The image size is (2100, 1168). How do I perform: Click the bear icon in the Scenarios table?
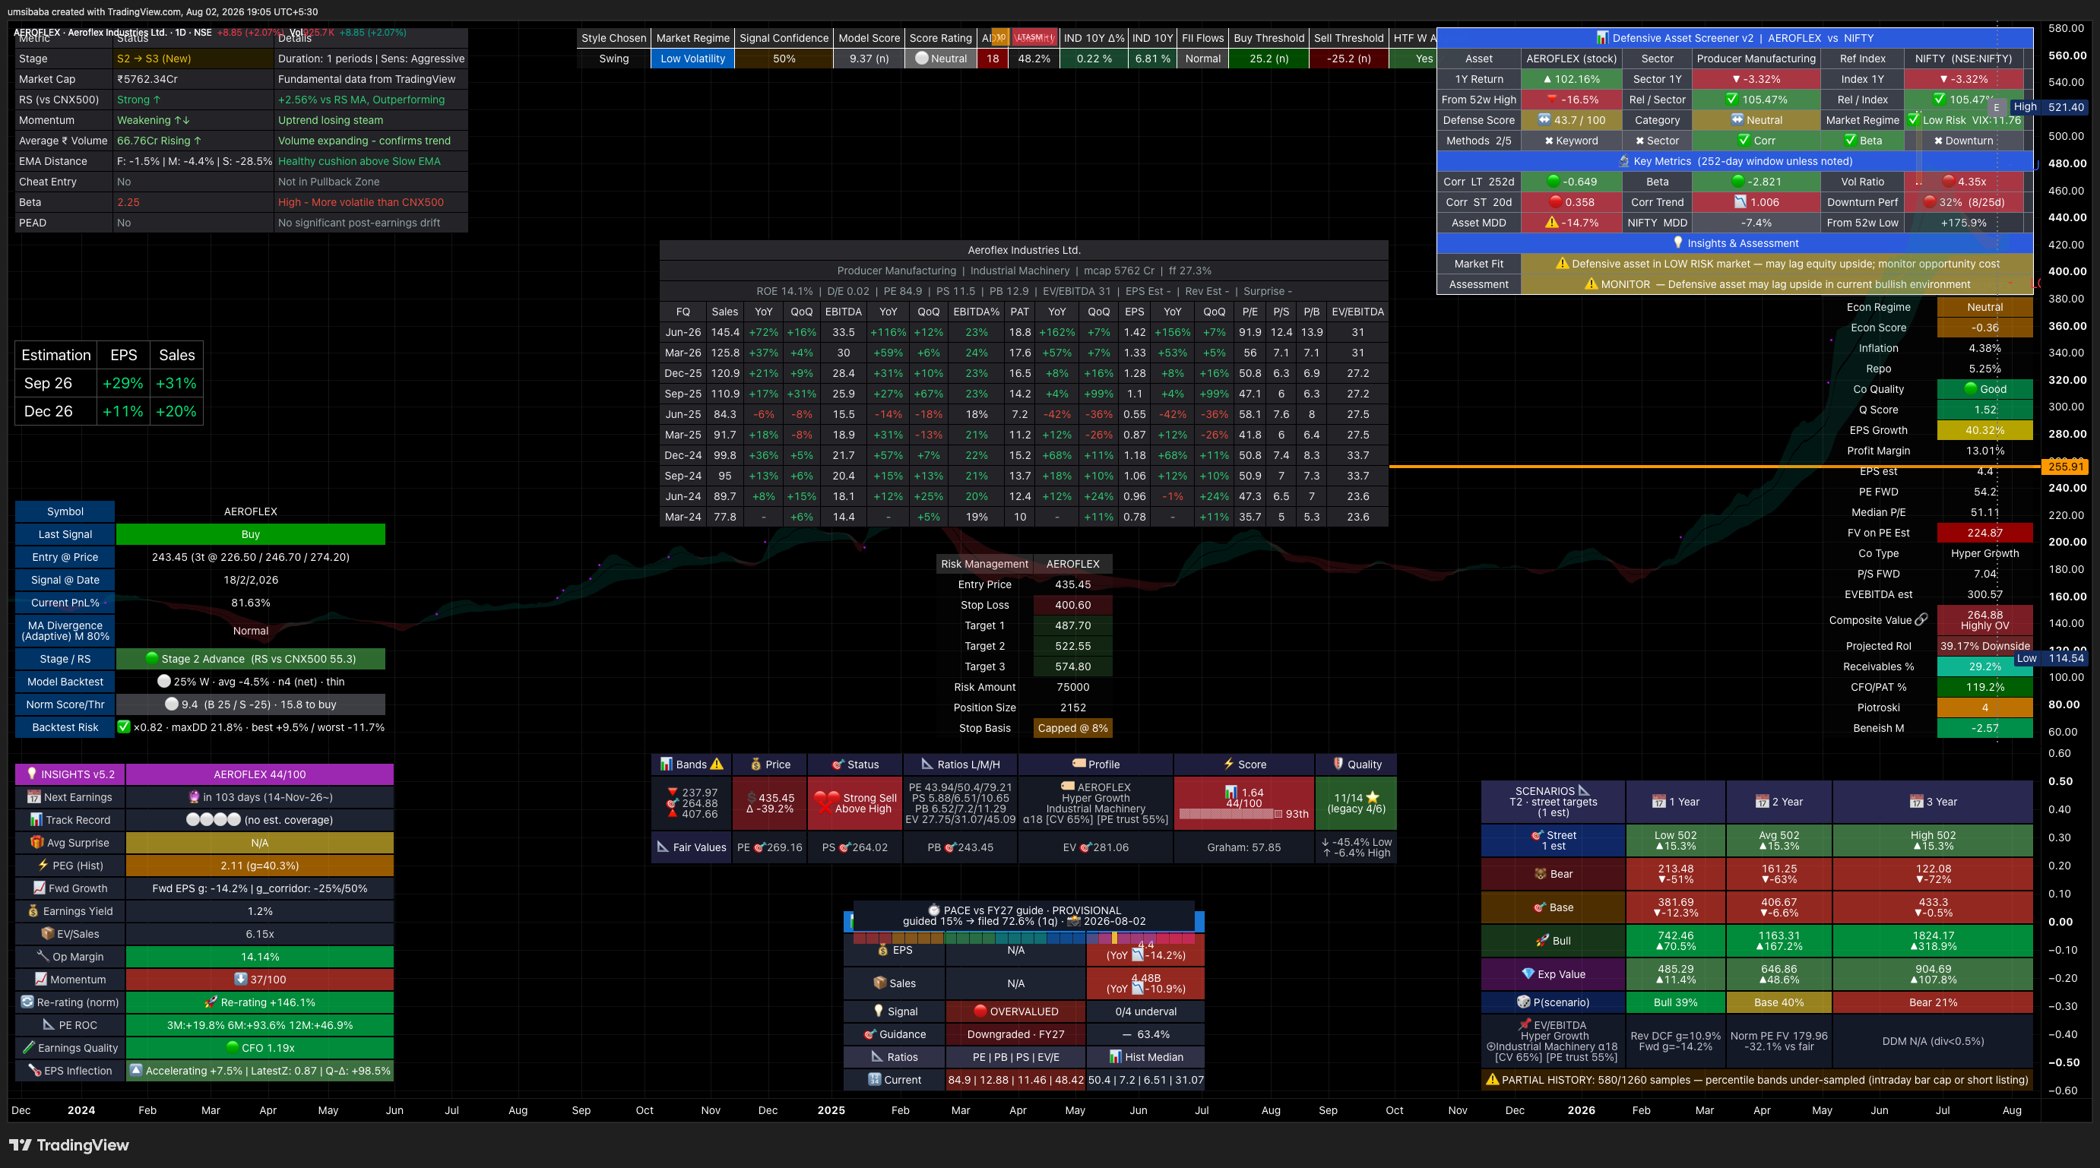click(1540, 873)
